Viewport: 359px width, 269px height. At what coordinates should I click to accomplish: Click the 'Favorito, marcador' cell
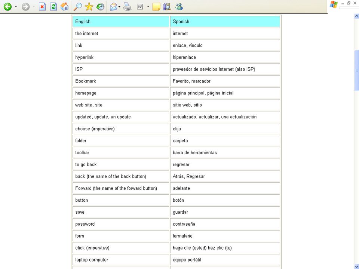225,81
